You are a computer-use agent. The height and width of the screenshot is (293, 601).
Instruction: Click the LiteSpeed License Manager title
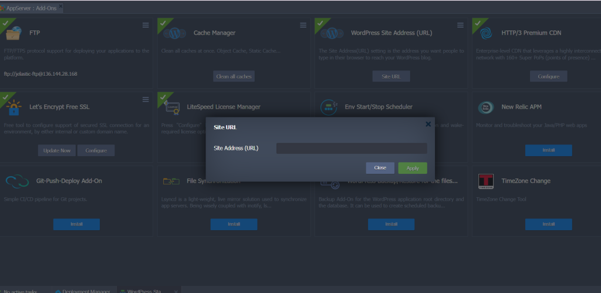click(224, 107)
